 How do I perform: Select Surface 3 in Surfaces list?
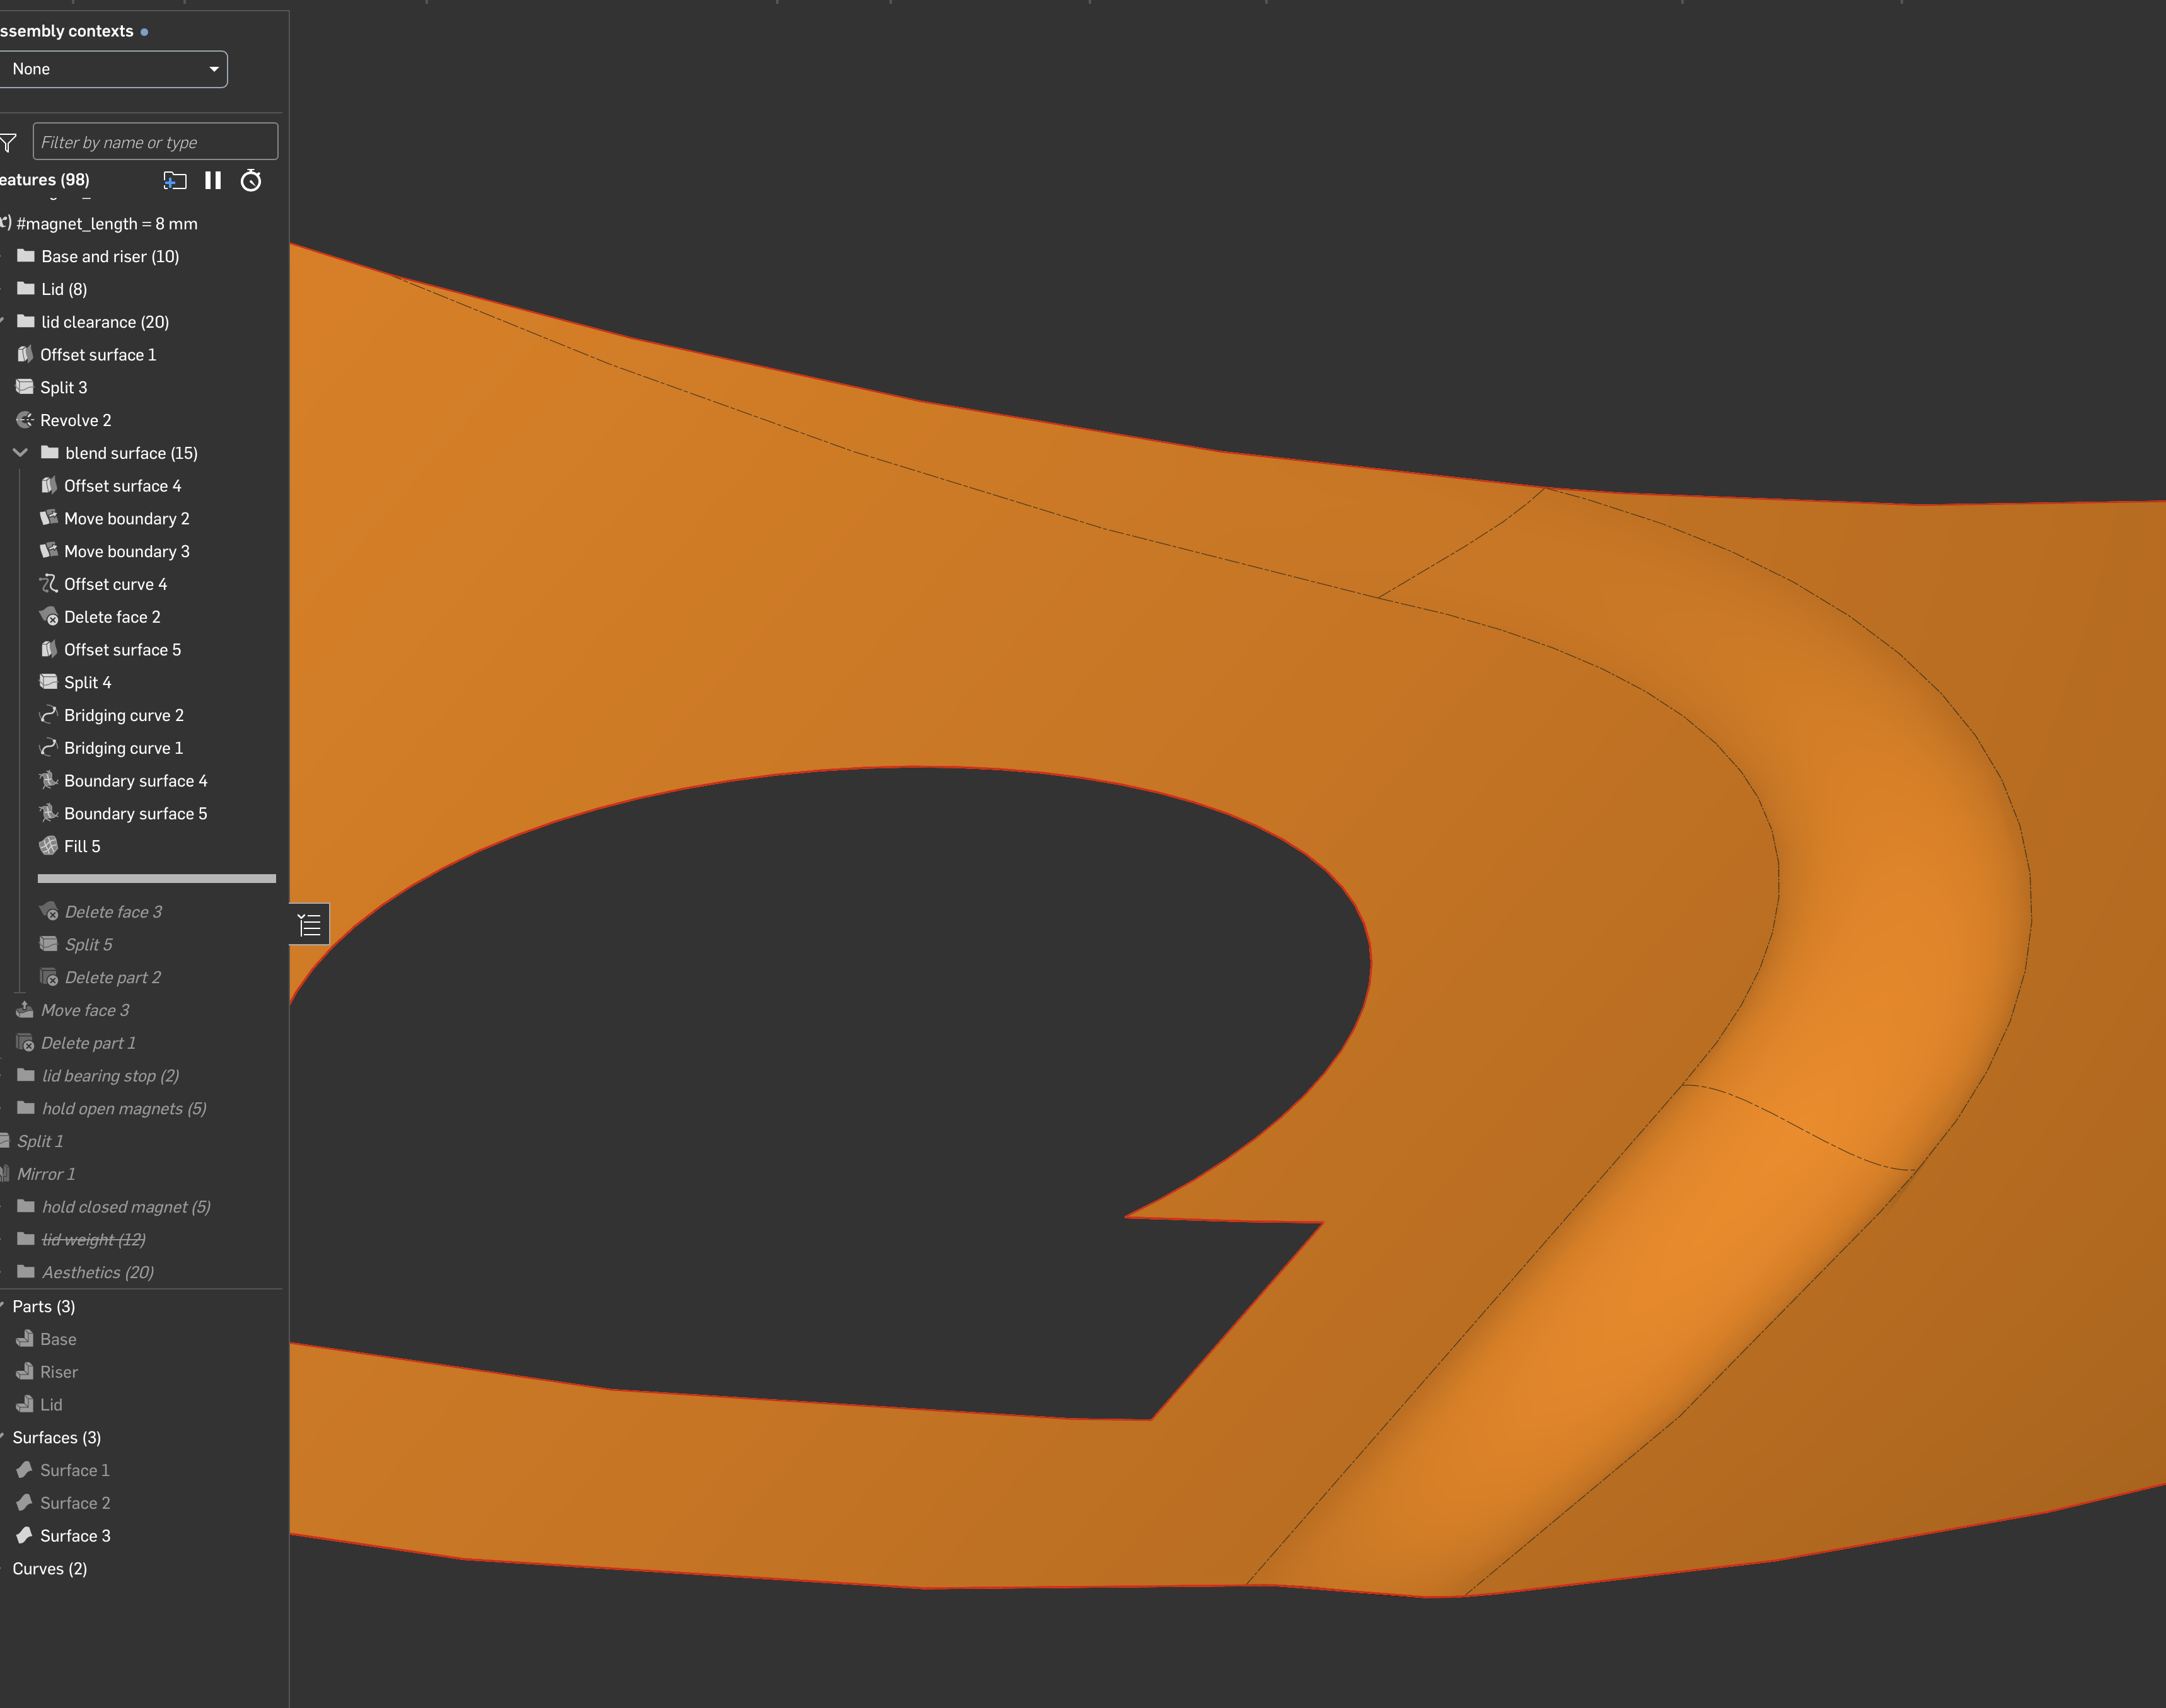75,1536
